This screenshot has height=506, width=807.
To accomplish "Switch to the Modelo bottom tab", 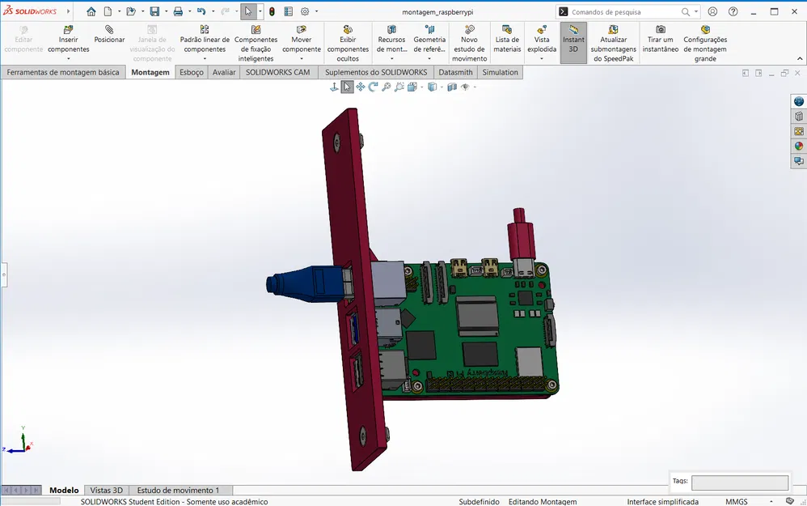I will click(64, 490).
